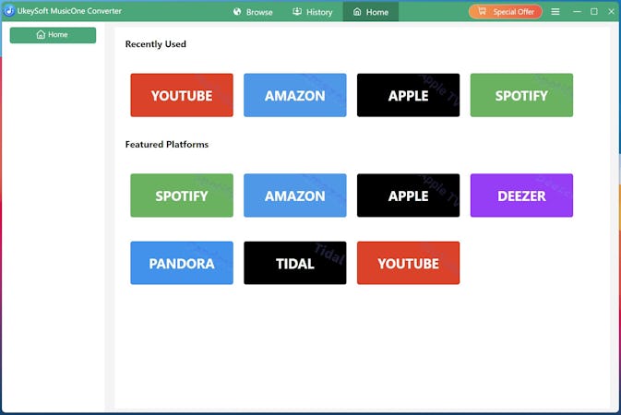The width and height of the screenshot is (621, 415).
Task: Click the Home button in sidebar
Action: point(54,35)
